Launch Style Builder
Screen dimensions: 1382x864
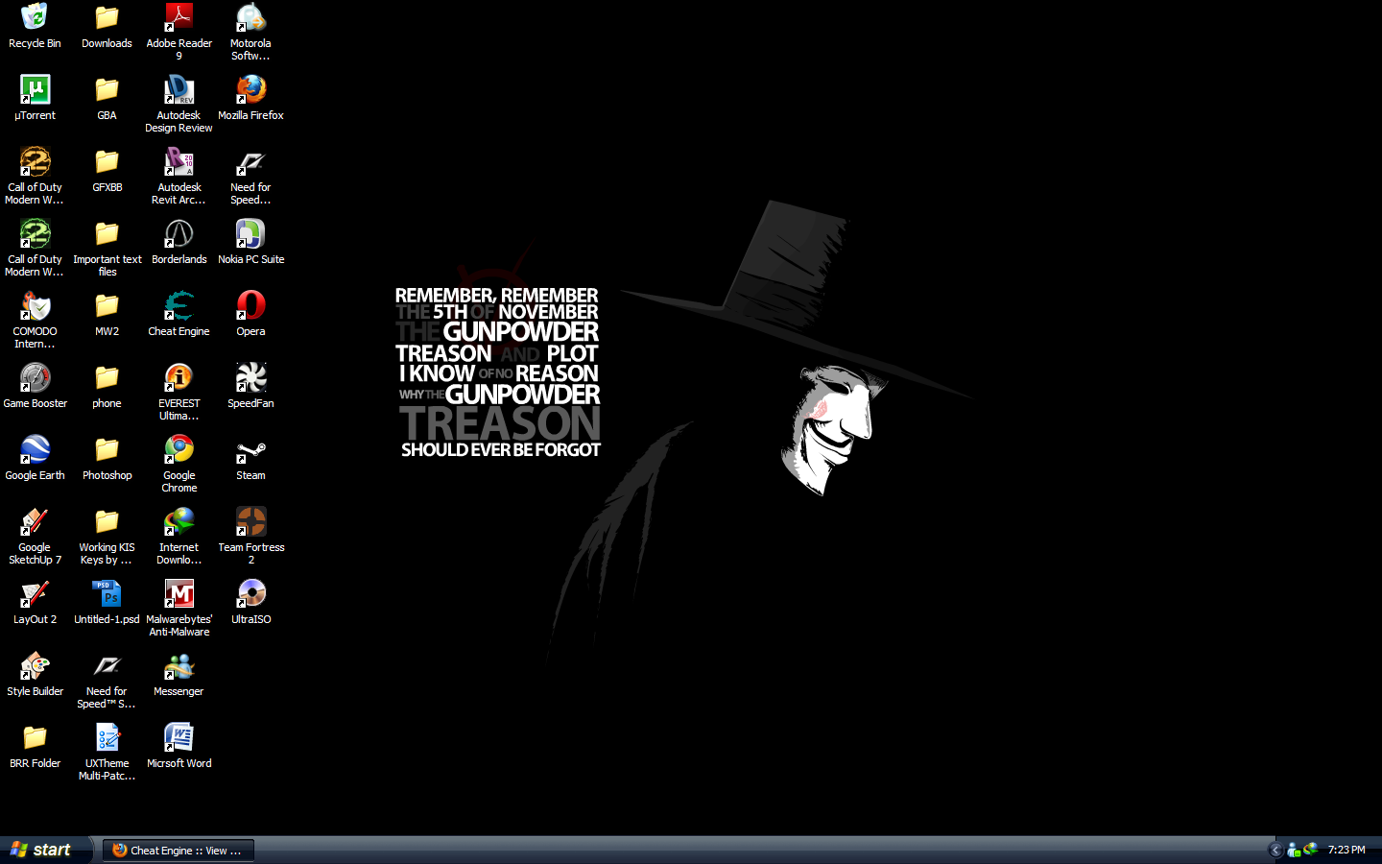pos(35,674)
